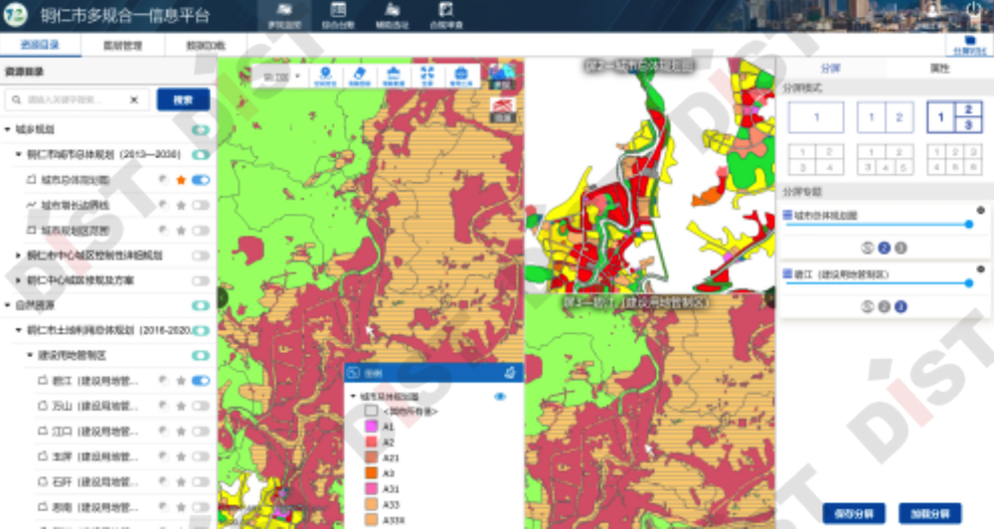Collapse the 城乡规划 tree node
Image resolution: width=994 pixels, height=529 pixels.
click(8, 129)
